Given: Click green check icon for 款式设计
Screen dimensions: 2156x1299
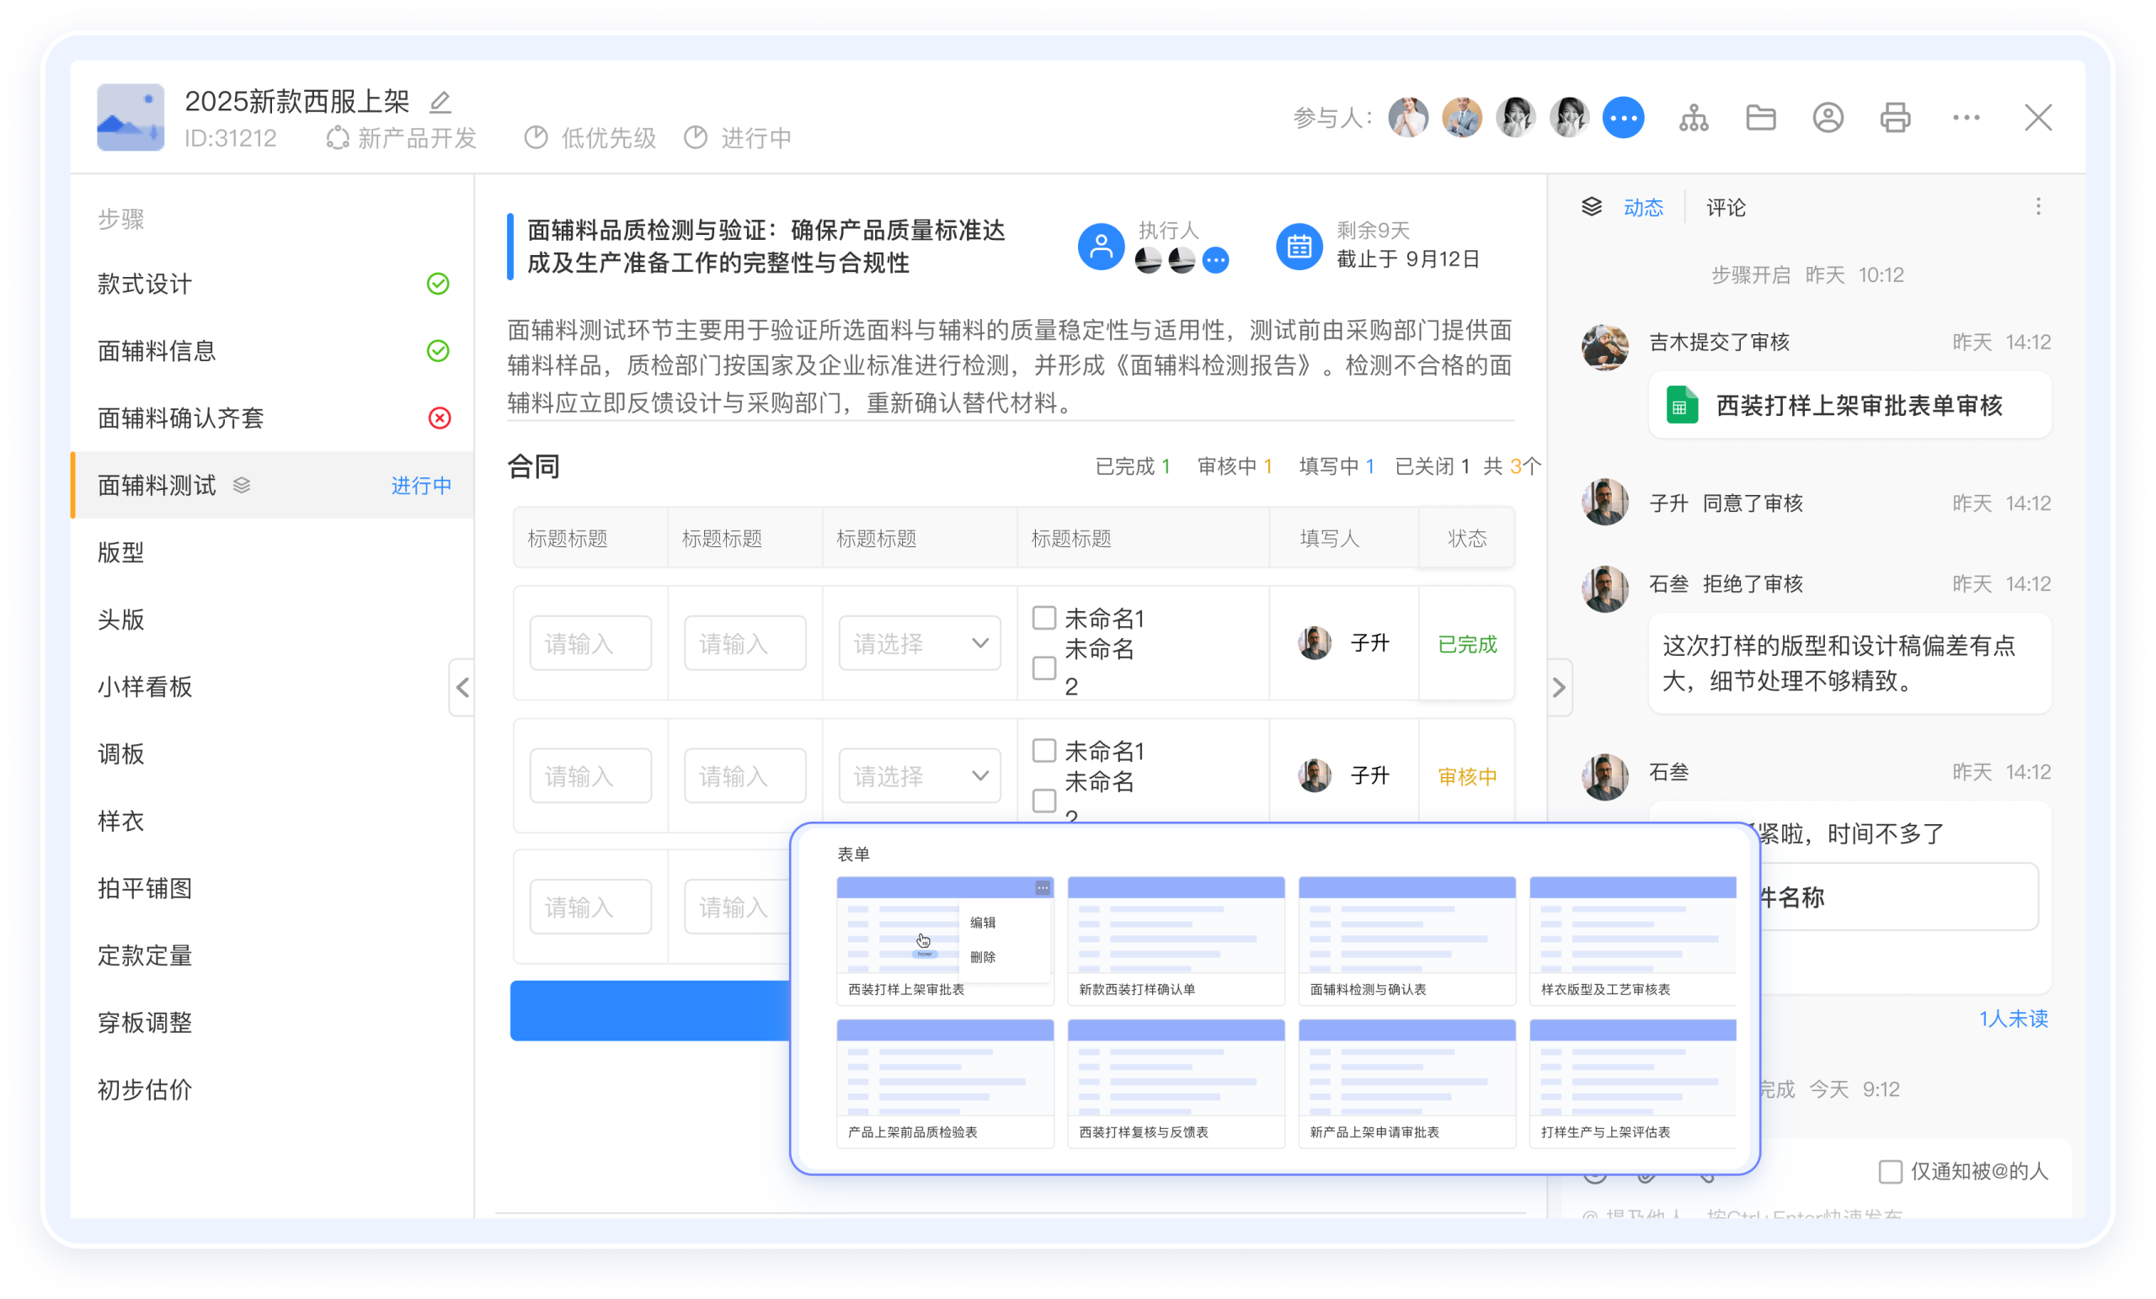Looking at the screenshot, I should pos(437,284).
